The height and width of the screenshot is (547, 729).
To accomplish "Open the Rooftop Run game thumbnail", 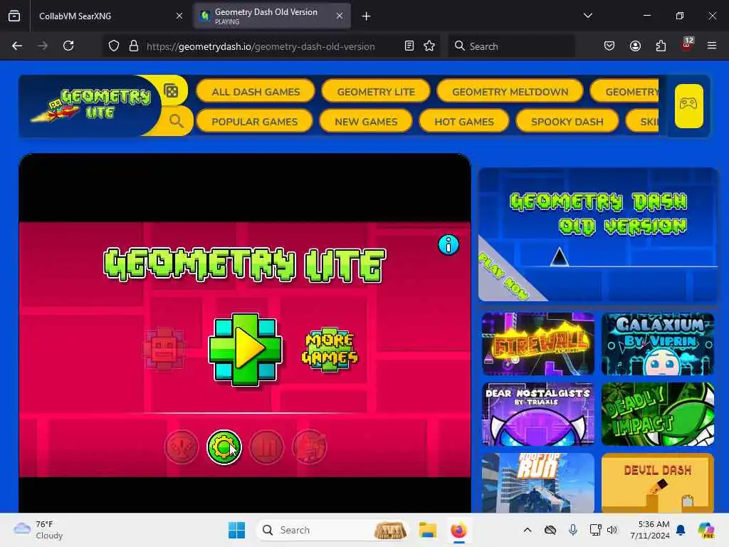I will pos(538,483).
